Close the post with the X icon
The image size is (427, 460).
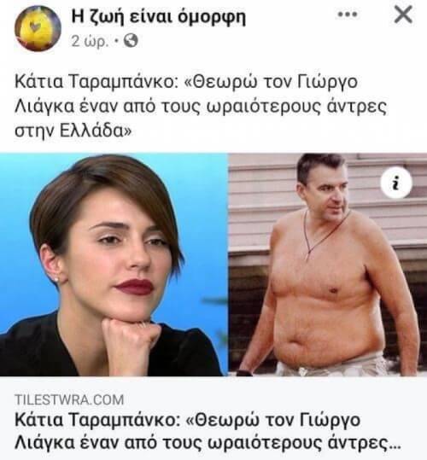click(x=403, y=15)
